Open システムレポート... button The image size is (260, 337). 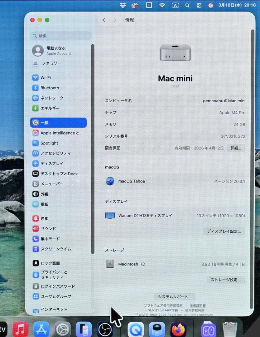point(175,296)
